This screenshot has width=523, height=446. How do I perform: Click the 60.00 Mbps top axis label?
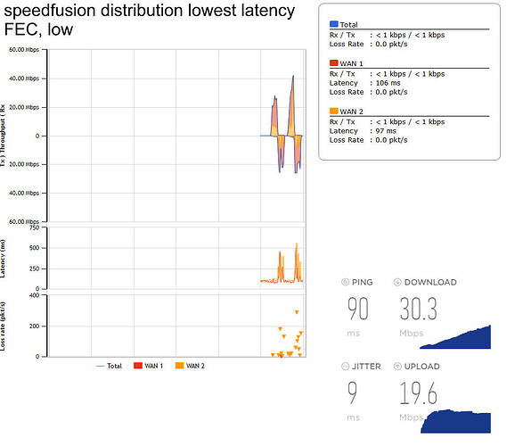(24, 50)
